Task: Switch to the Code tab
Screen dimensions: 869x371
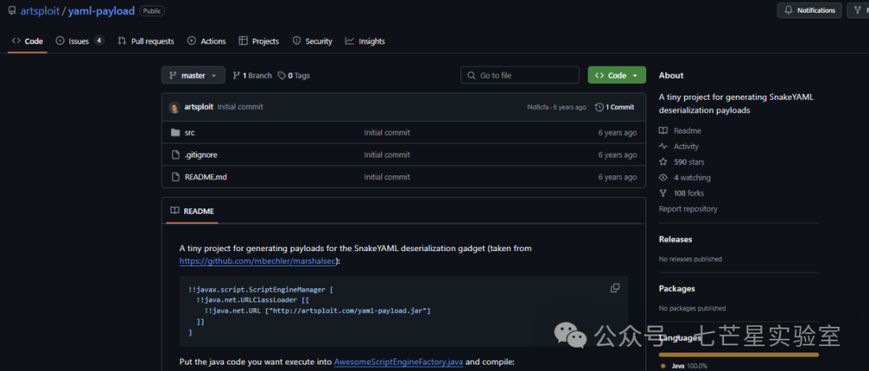Action: tap(27, 41)
